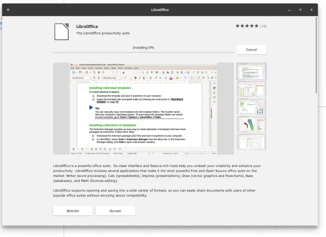This screenshot has width=326, height=237.
Task: Minimize the LibreOffice window
Action: click(289, 9)
